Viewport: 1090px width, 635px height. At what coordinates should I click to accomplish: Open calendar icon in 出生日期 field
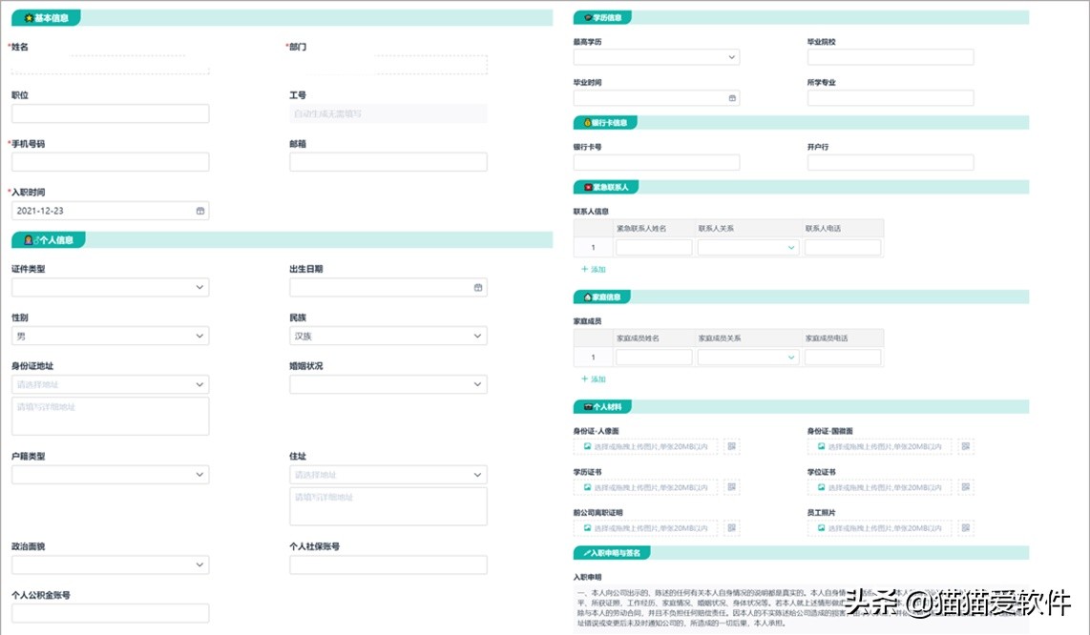tap(478, 287)
